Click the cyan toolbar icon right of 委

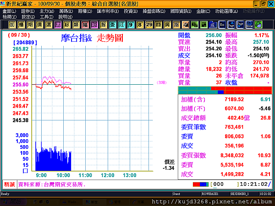tap(121, 25)
